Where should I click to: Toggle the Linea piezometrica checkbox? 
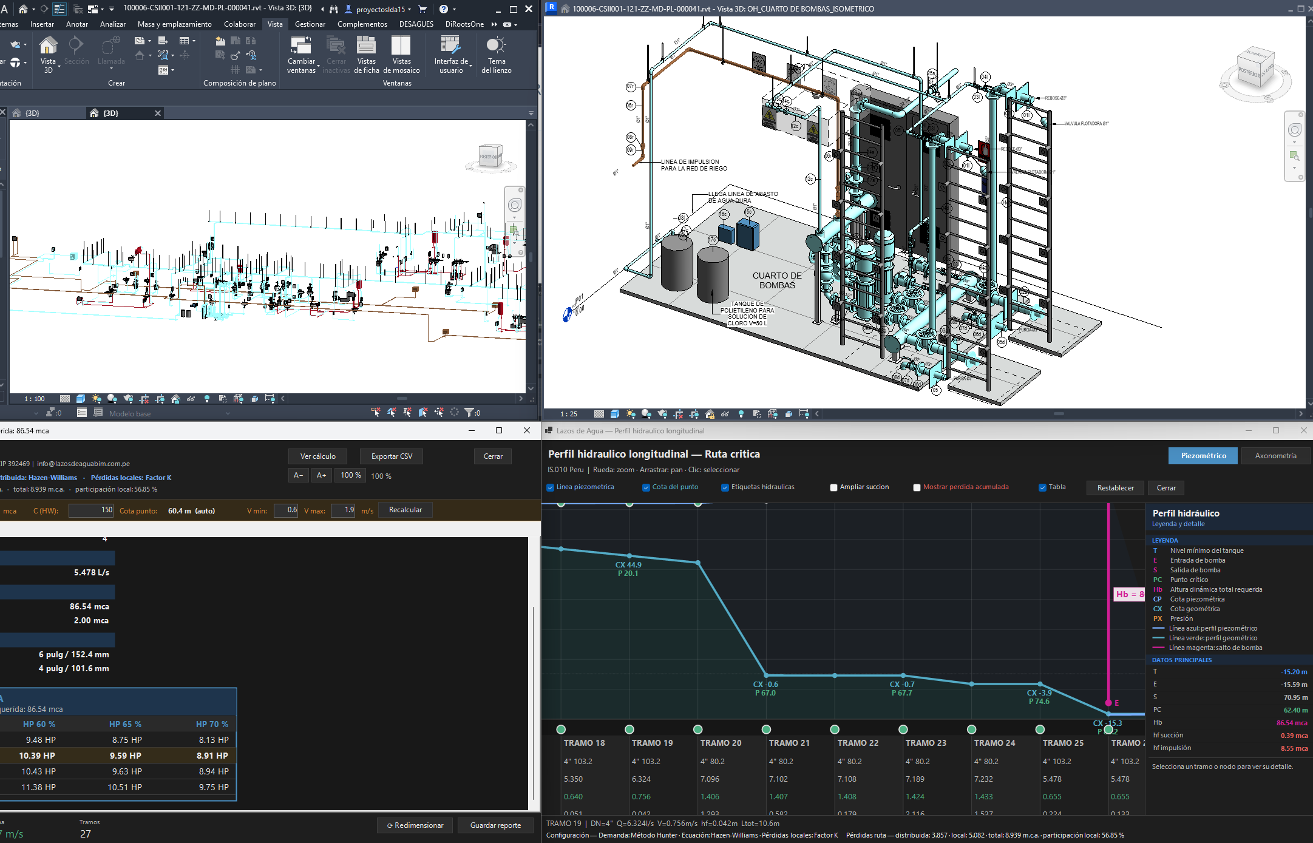click(x=550, y=487)
